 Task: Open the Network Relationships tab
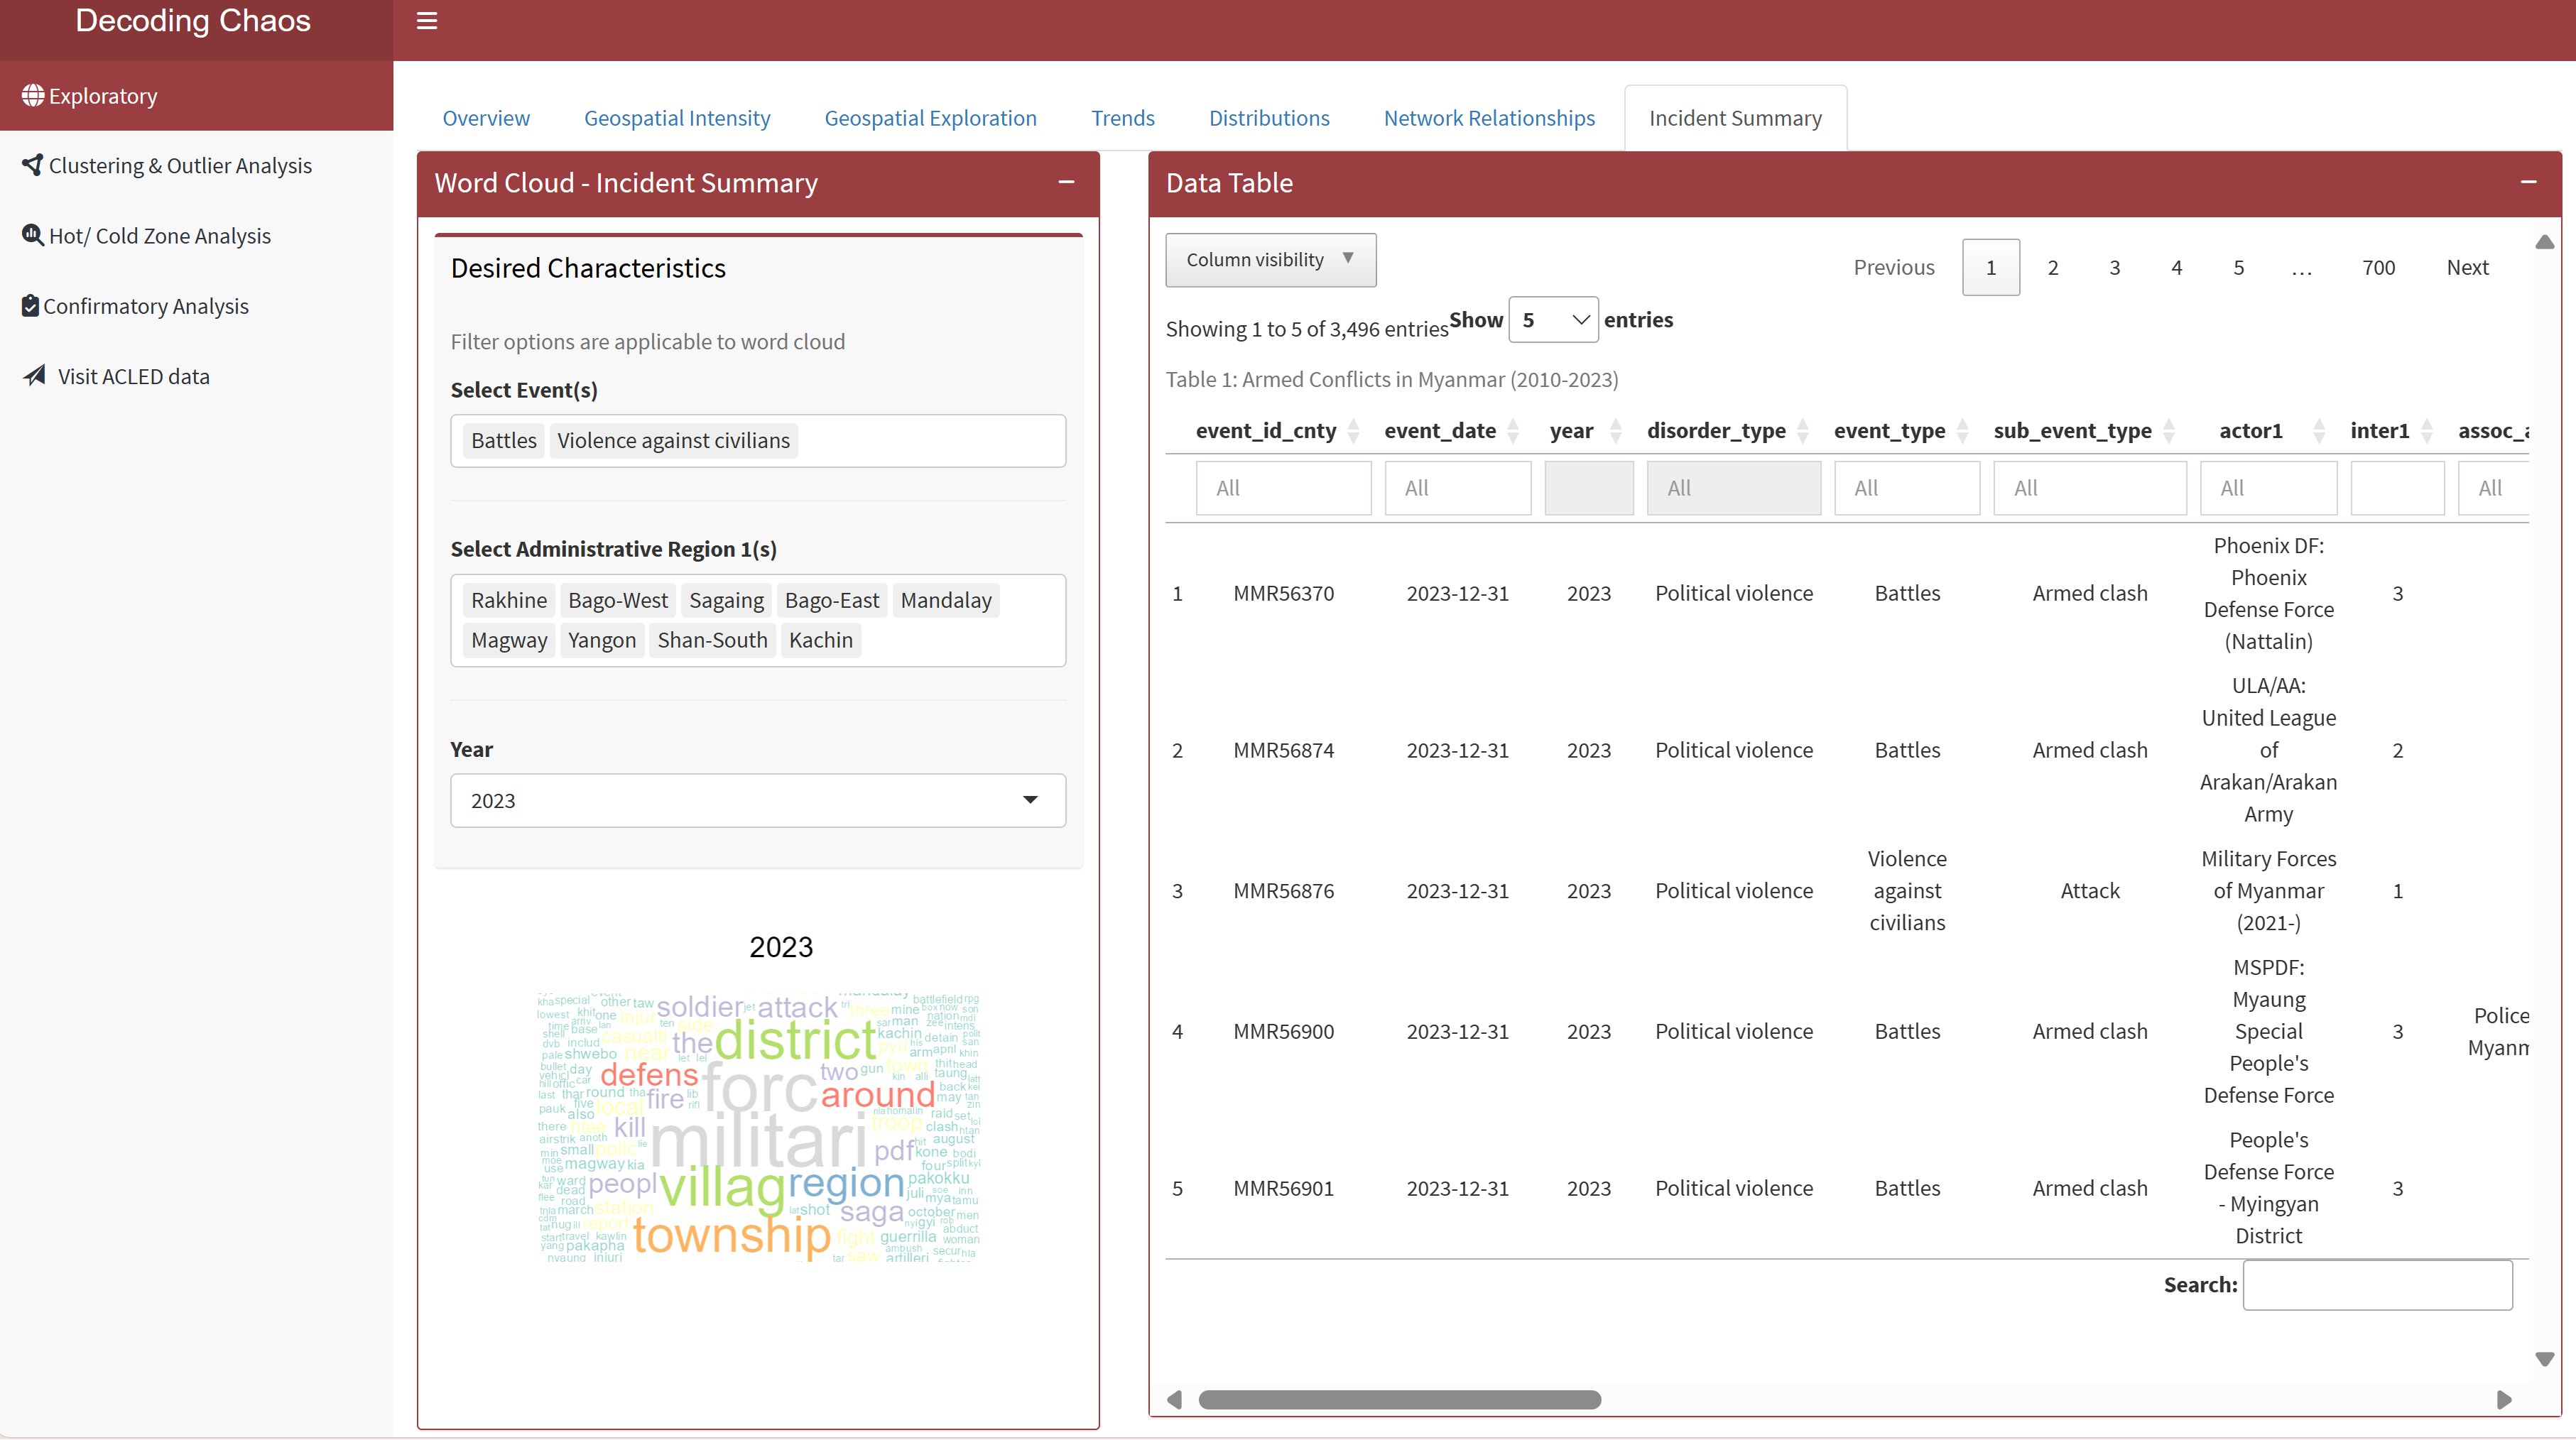point(1489,118)
